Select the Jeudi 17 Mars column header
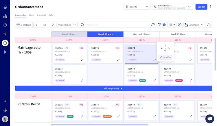 (178, 34)
